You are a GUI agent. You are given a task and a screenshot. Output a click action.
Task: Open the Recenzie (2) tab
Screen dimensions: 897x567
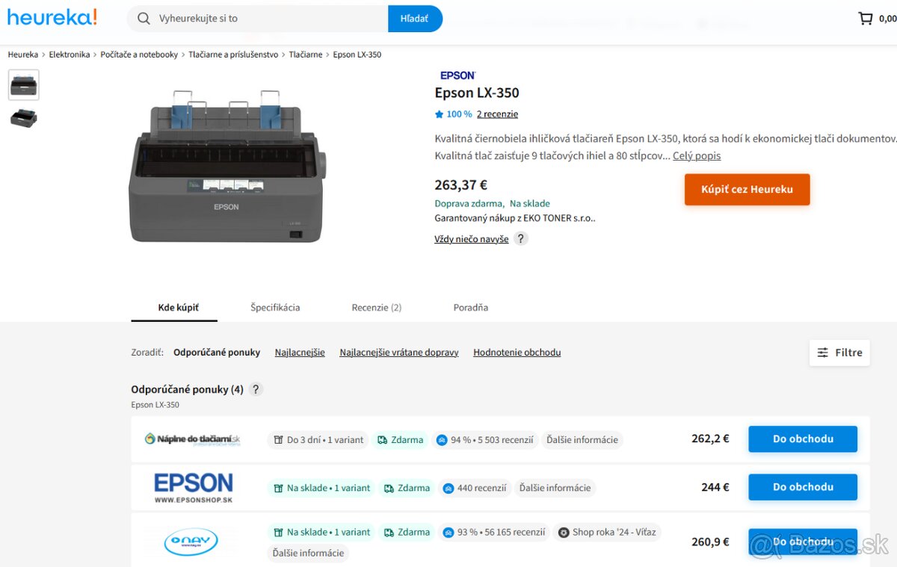377,307
